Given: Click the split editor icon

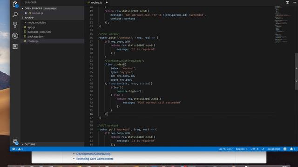Looking at the screenshot, I should click(x=287, y=2).
